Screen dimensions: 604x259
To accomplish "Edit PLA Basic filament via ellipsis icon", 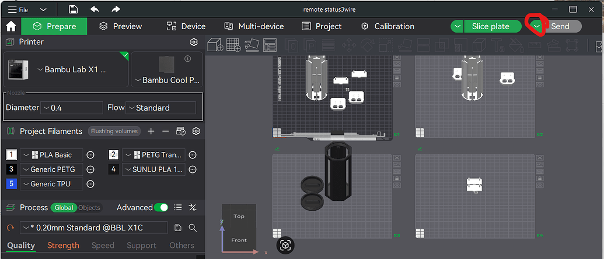I will (x=90, y=155).
